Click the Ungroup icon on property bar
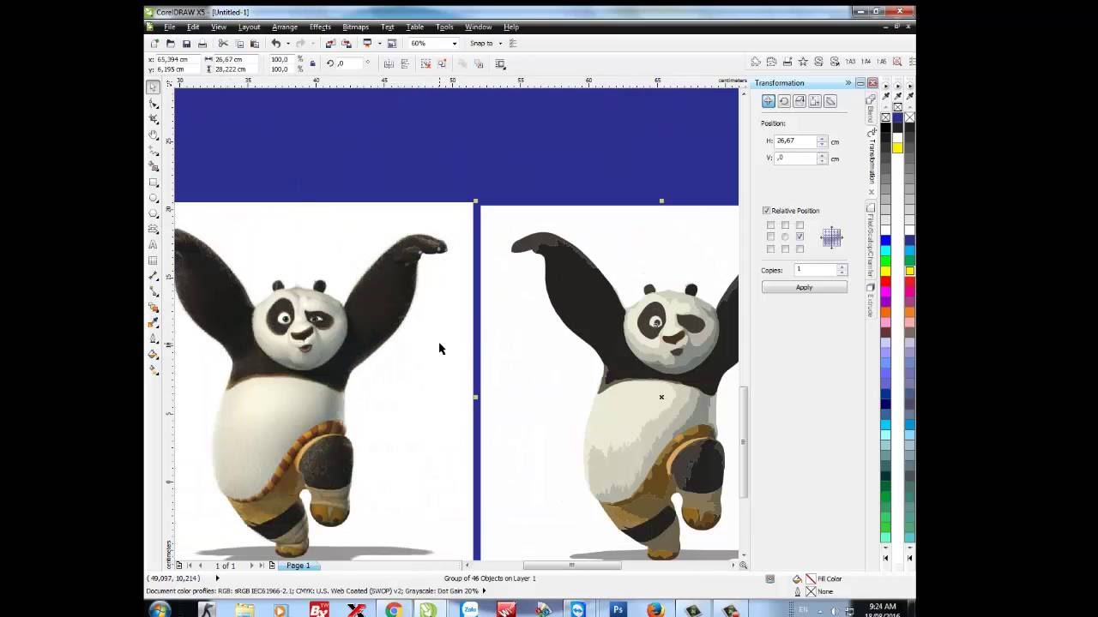Screen dimensions: 1098x617 pyautogui.click(x=426, y=63)
